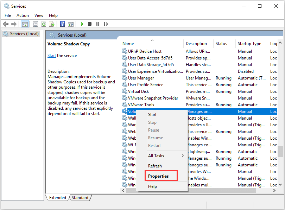This screenshot has width=285, height=210.
Task: Click the Back arrow in the toolbar
Action: click(x=6, y=24)
